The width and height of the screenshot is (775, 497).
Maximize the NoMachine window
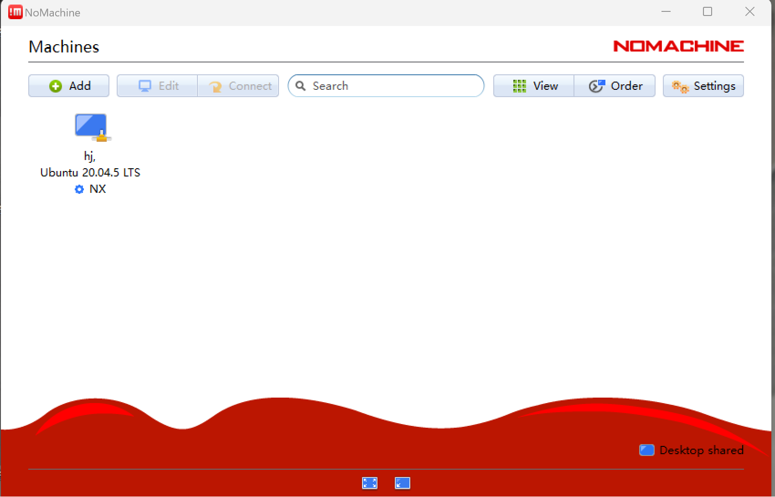[x=708, y=12]
